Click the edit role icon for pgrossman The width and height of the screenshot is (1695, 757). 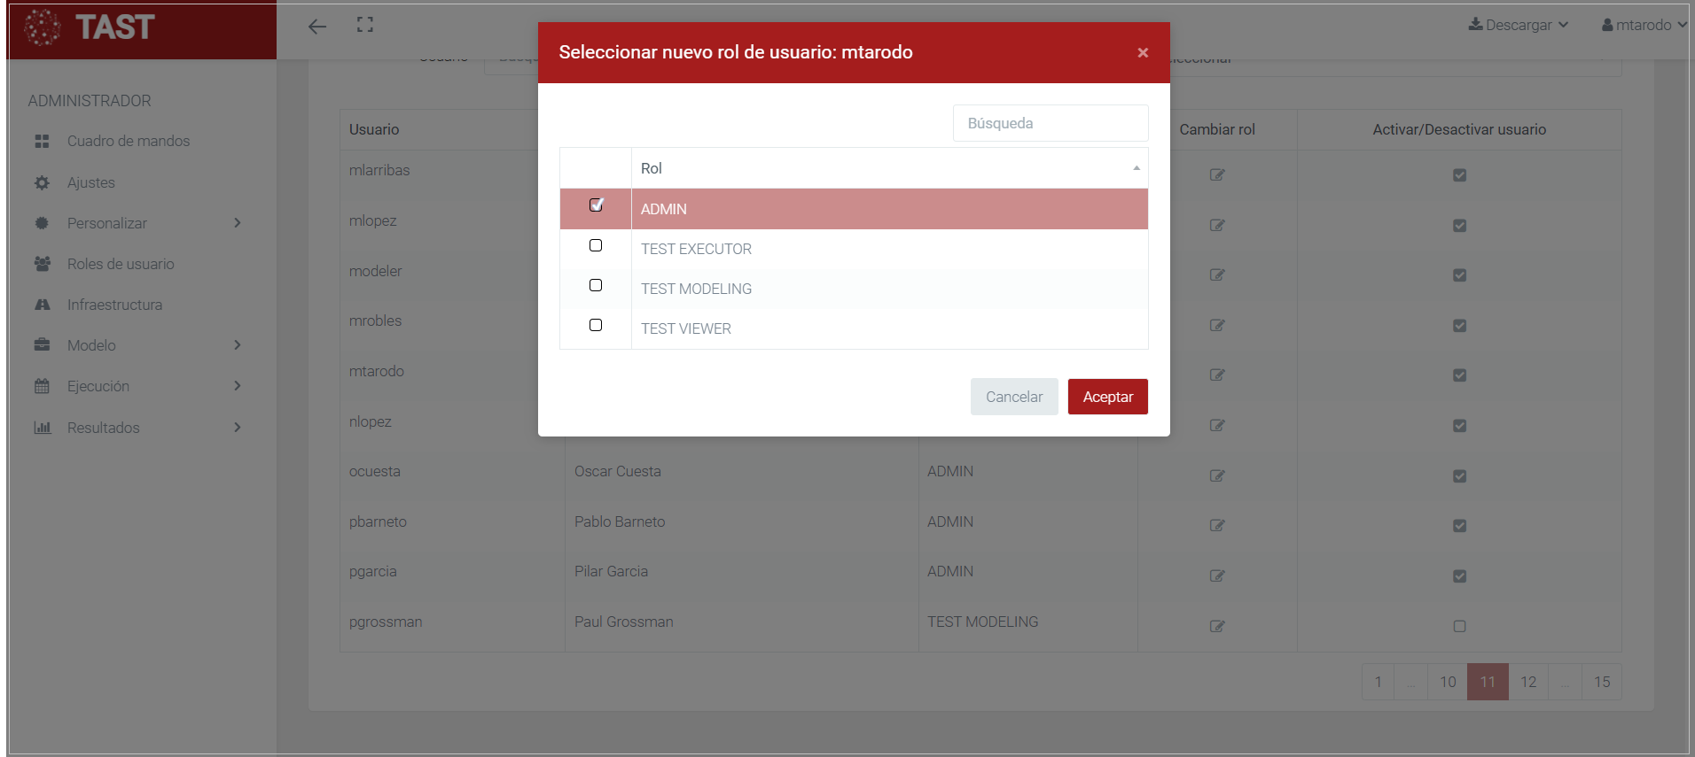[x=1217, y=626]
